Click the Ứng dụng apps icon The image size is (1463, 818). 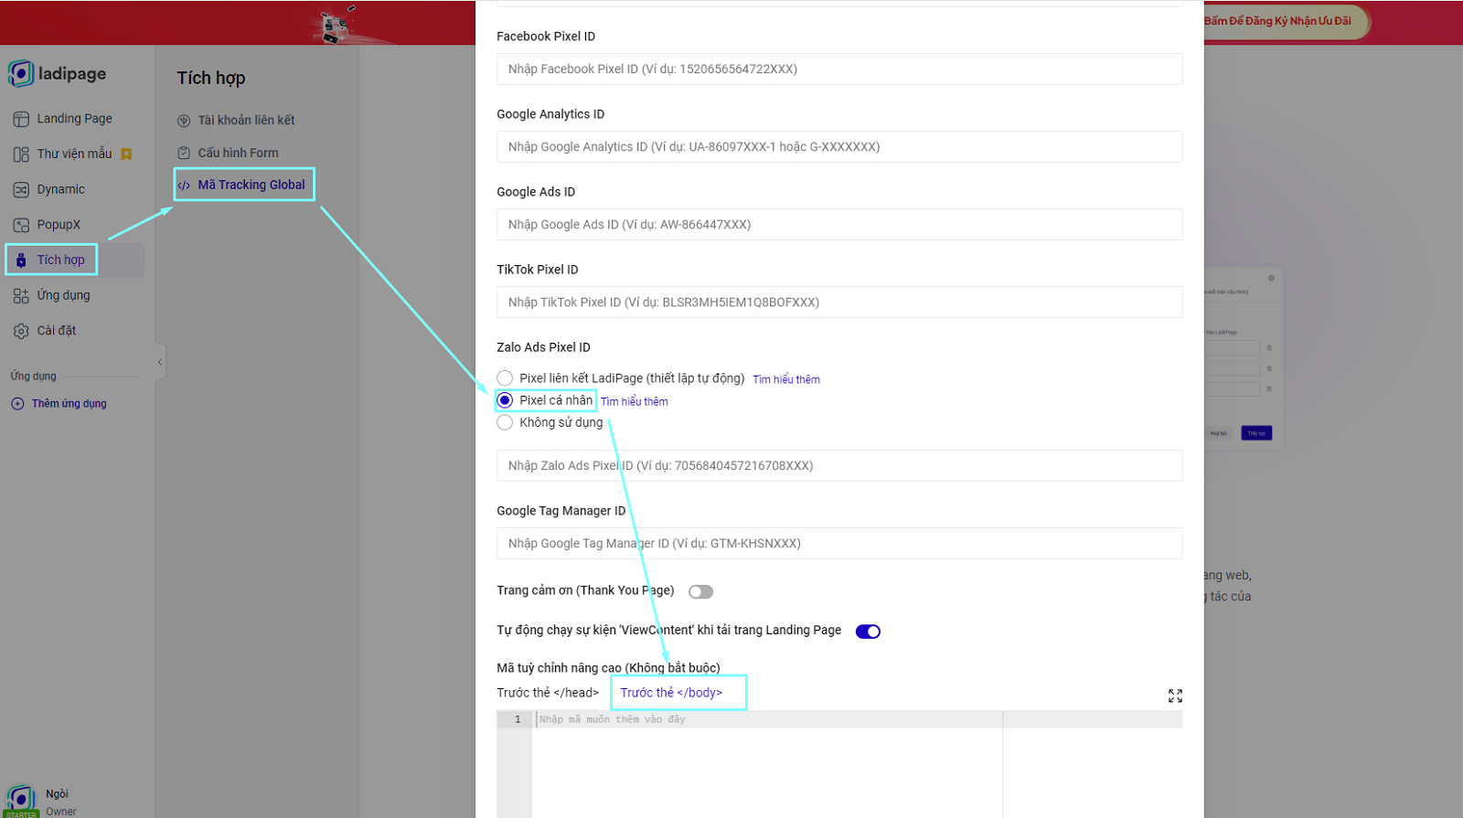tap(21, 296)
